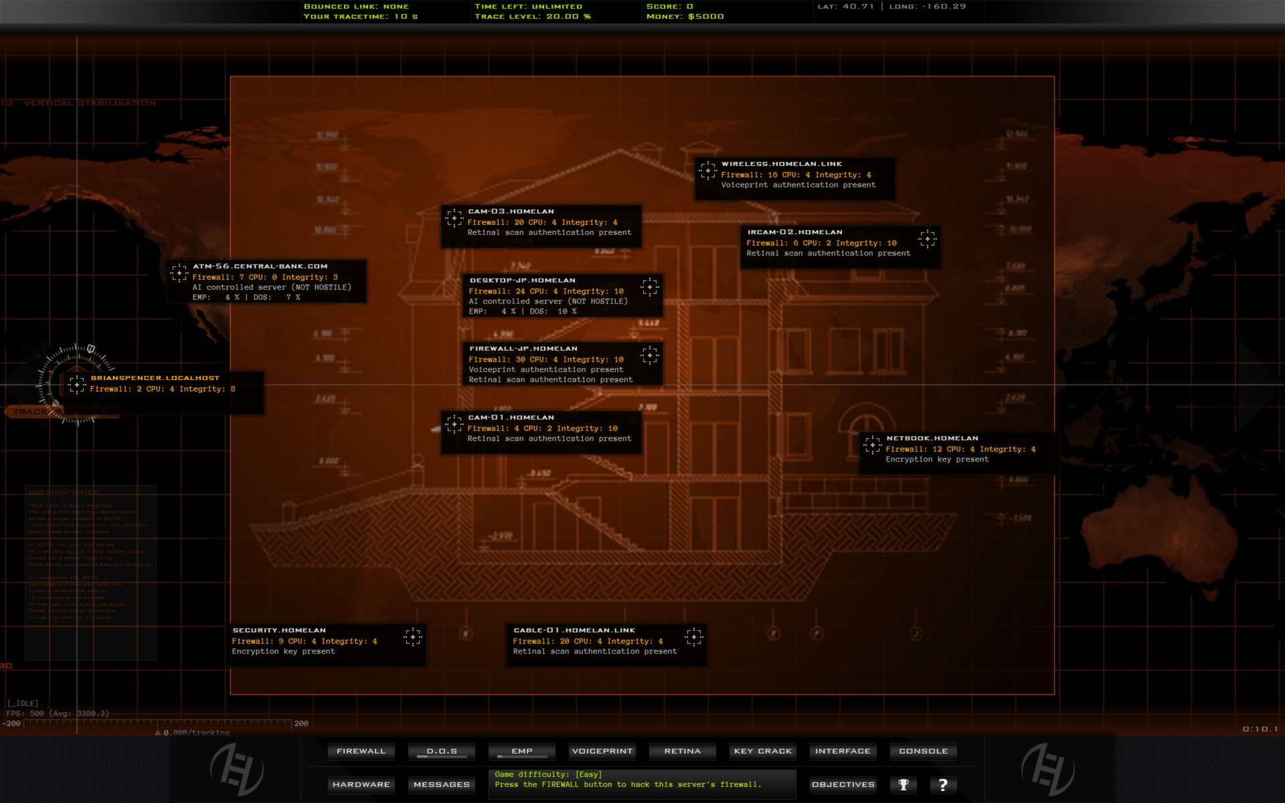Click the crosshair icon on NETBOOK.HOMELAN
This screenshot has height=803, width=1285.
pos(871,444)
